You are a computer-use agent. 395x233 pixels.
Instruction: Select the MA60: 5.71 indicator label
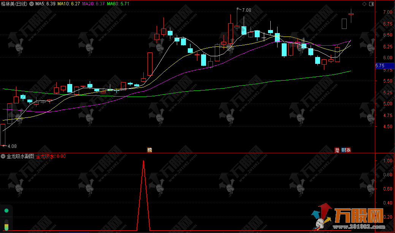[118, 4]
